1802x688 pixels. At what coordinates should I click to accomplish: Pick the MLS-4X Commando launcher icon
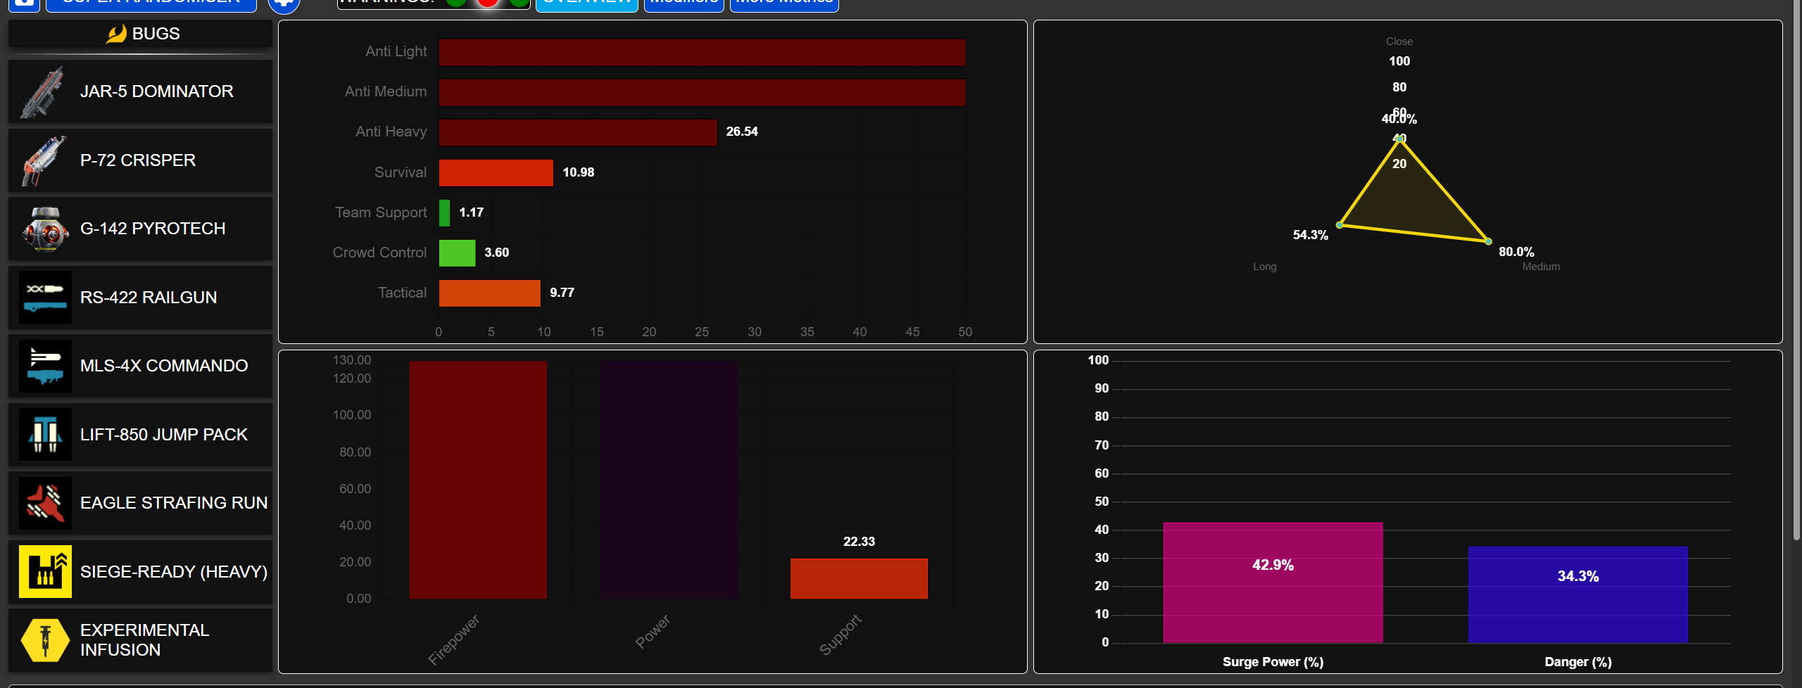click(44, 366)
